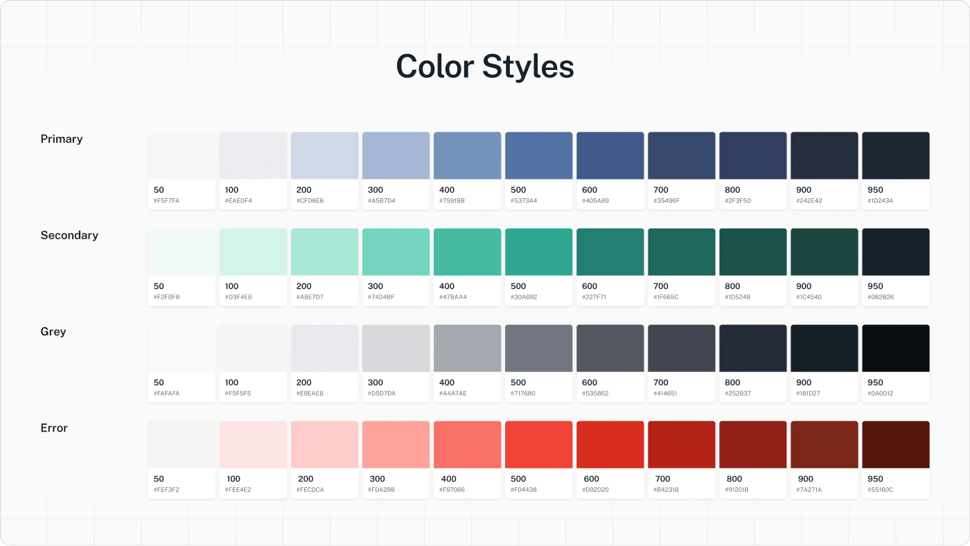Click the Primary 500 color swatch
The height and width of the screenshot is (546, 970).
coord(538,156)
